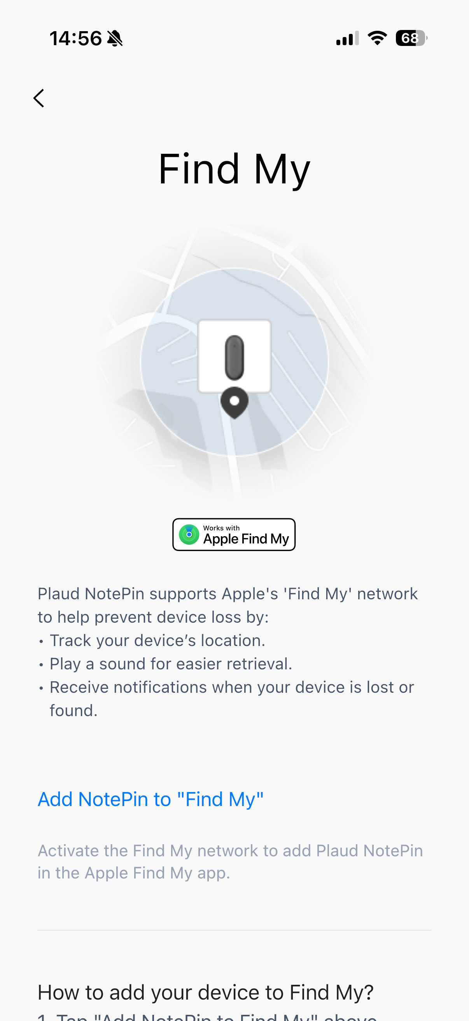
Task: Tap the "Activate the Find My network" description
Action: click(230, 862)
